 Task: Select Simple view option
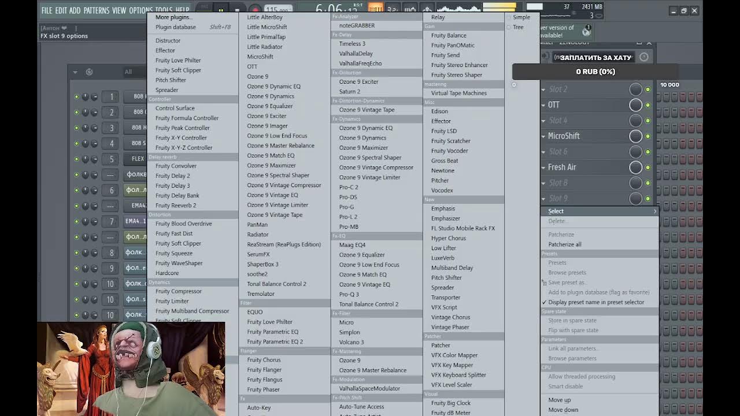pos(521,17)
